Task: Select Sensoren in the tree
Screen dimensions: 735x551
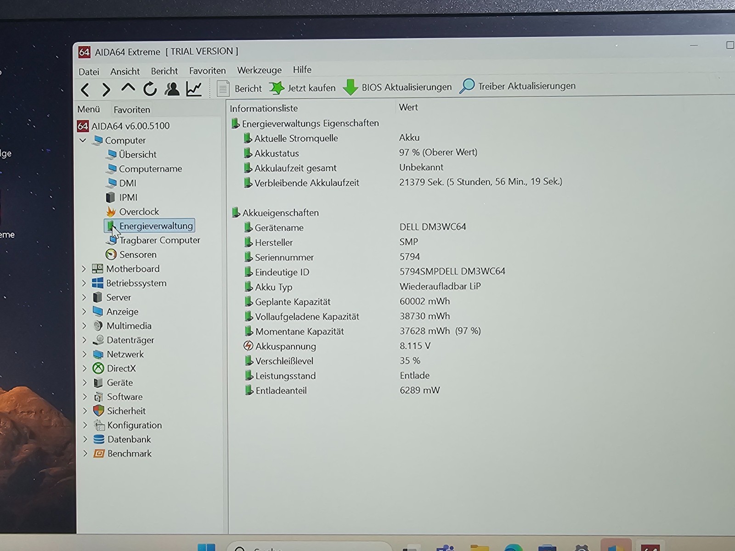Action: (x=138, y=254)
